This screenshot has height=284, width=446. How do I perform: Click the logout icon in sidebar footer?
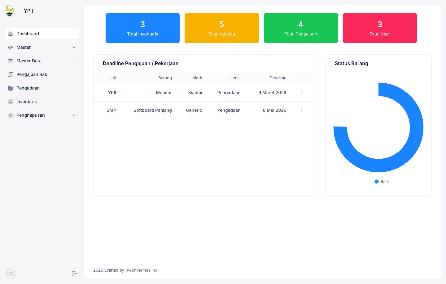pyautogui.click(x=74, y=274)
